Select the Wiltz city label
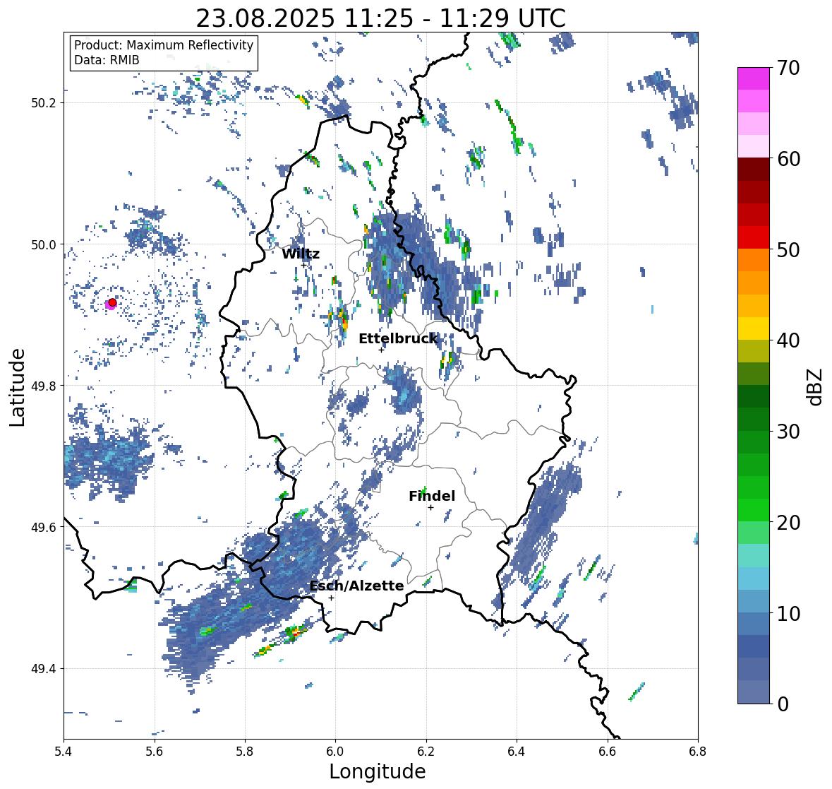 click(x=301, y=254)
